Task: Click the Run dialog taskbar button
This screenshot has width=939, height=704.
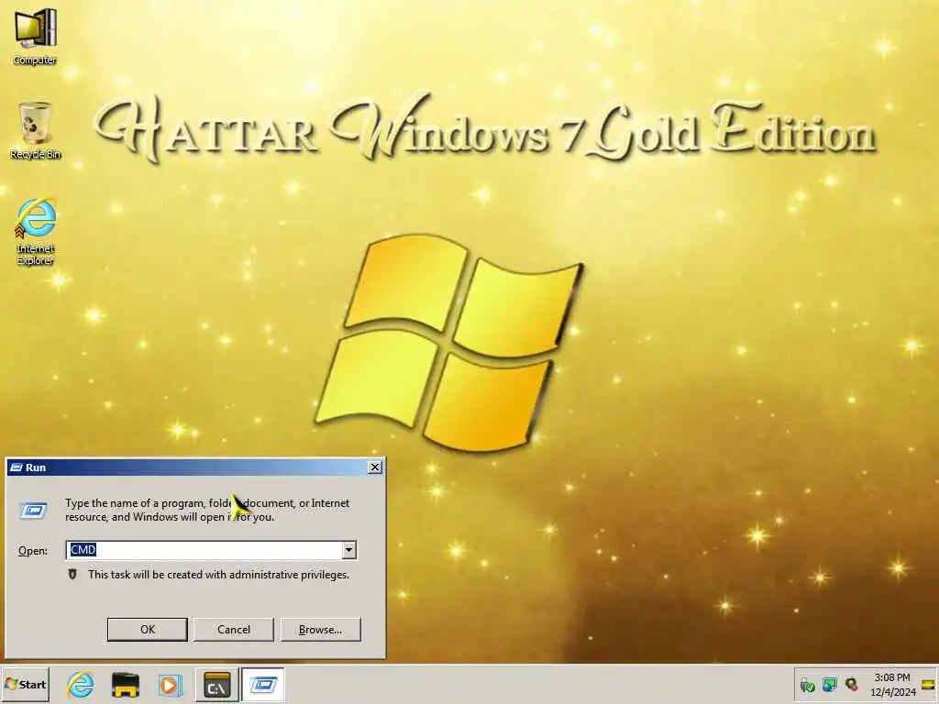Action: pyautogui.click(x=262, y=684)
